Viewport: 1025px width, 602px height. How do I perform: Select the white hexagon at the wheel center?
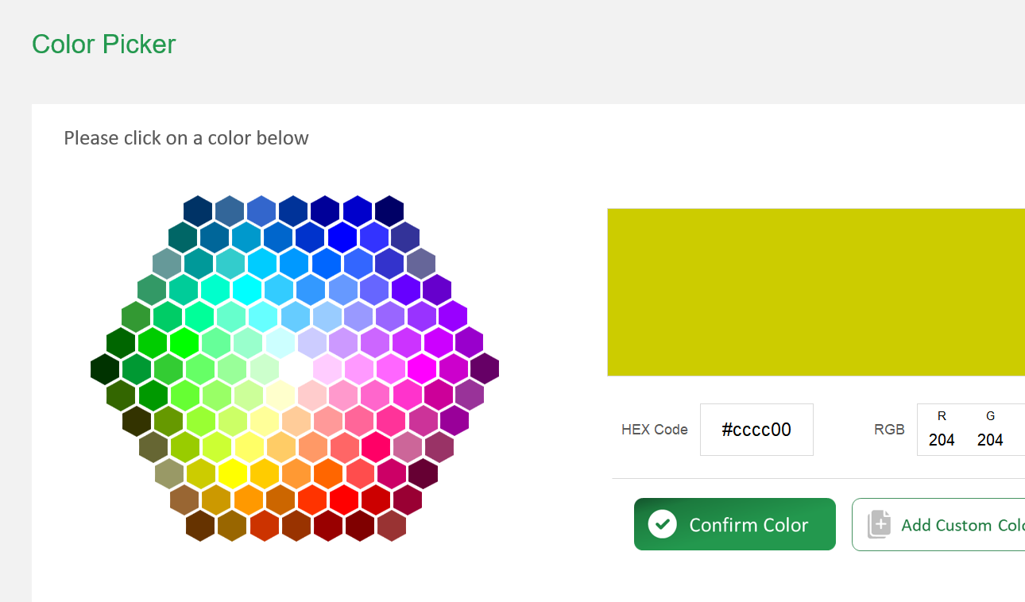pos(296,369)
